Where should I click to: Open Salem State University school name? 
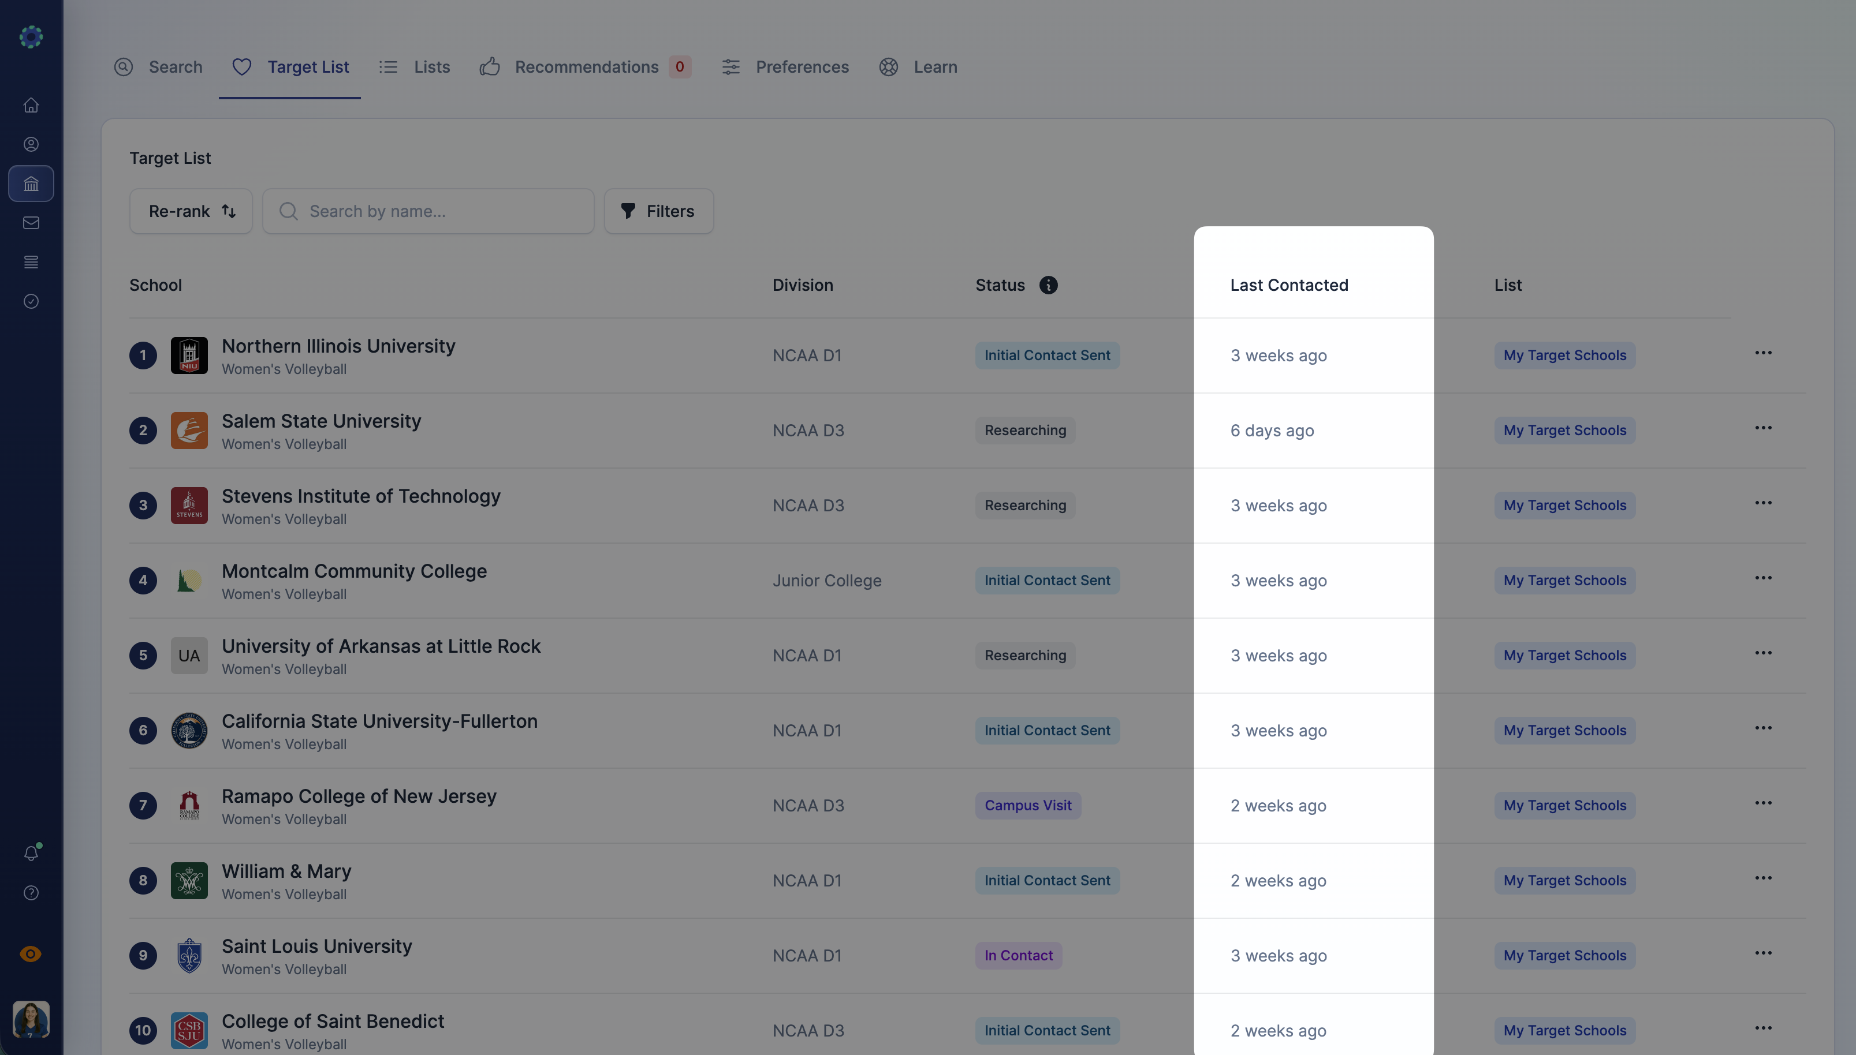click(x=321, y=421)
